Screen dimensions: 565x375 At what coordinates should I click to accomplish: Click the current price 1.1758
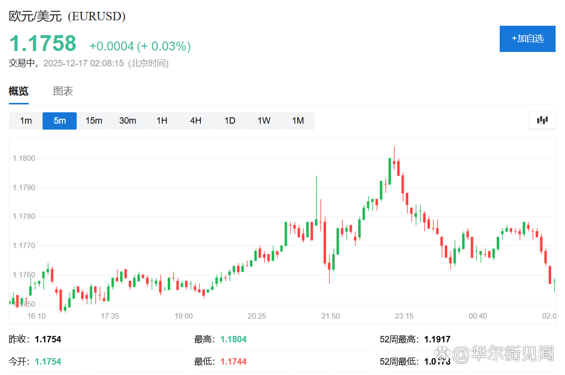(43, 43)
